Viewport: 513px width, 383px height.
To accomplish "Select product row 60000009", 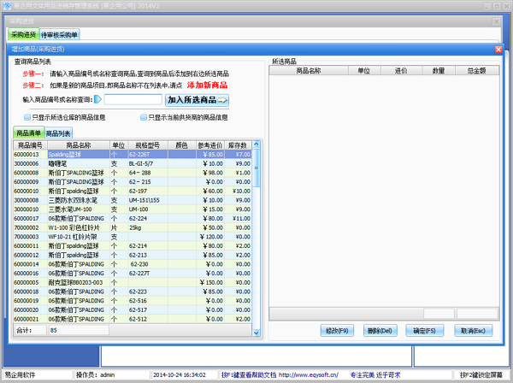I will [133, 182].
